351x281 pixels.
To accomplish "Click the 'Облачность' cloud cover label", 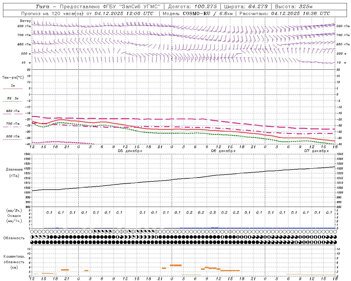I will pyautogui.click(x=14, y=238).
